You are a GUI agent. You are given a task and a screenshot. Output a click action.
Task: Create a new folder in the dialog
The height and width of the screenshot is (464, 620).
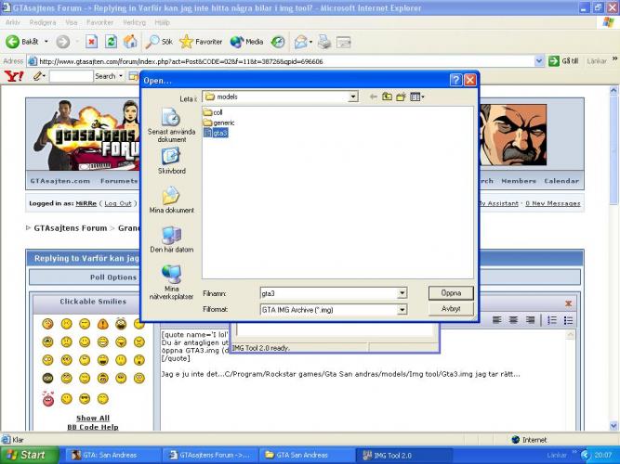pos(401,97)
